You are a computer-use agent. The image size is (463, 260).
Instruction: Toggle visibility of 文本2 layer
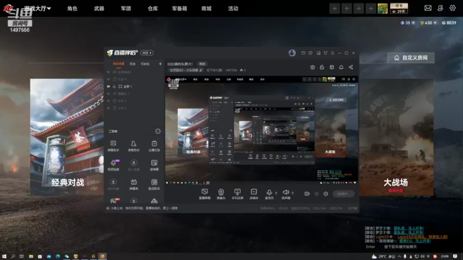point(108,108)
